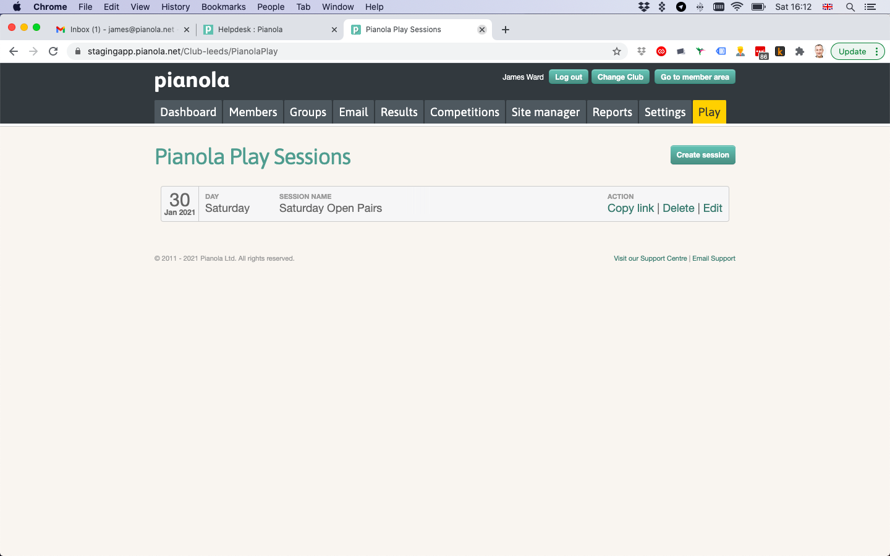This screenshot has width=890, height=556.
Task: Click the Wi-Fi icon in menu bar
Action: (x=737, y=7)
